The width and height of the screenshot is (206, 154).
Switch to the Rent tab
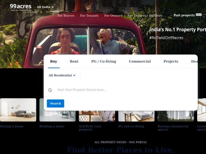[74, 62]
